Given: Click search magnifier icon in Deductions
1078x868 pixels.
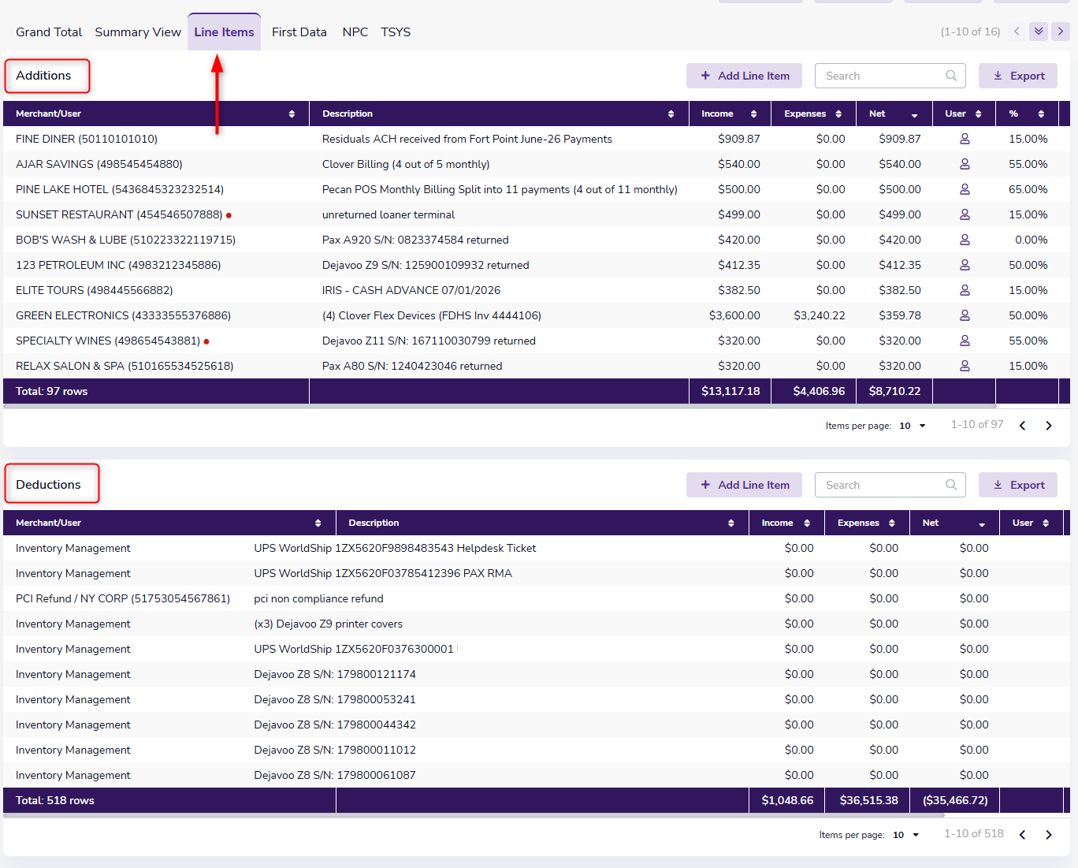Looking at the screenshot, I should pyautogui.click(x=951, y=485).
